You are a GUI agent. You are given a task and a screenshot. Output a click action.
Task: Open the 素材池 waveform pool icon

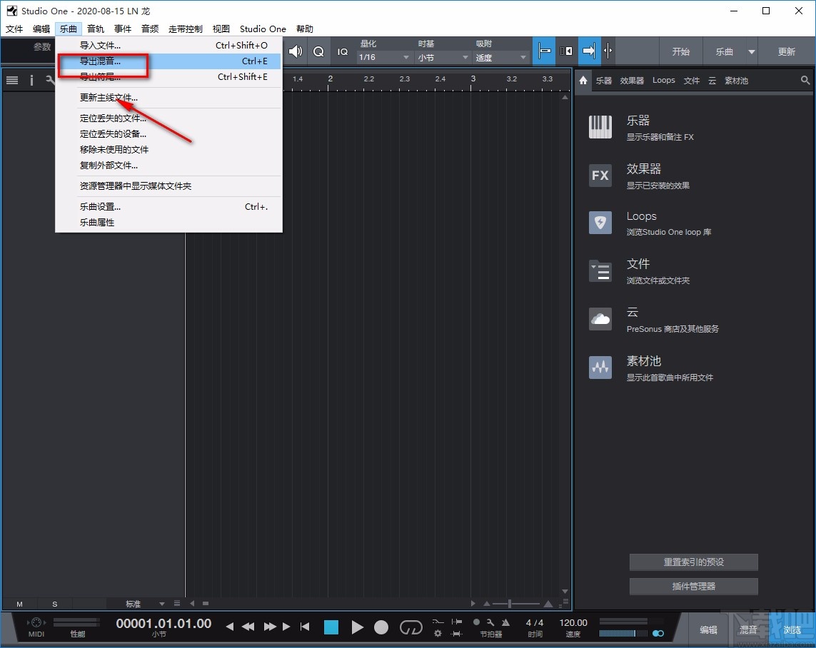(x=600, y=367)
